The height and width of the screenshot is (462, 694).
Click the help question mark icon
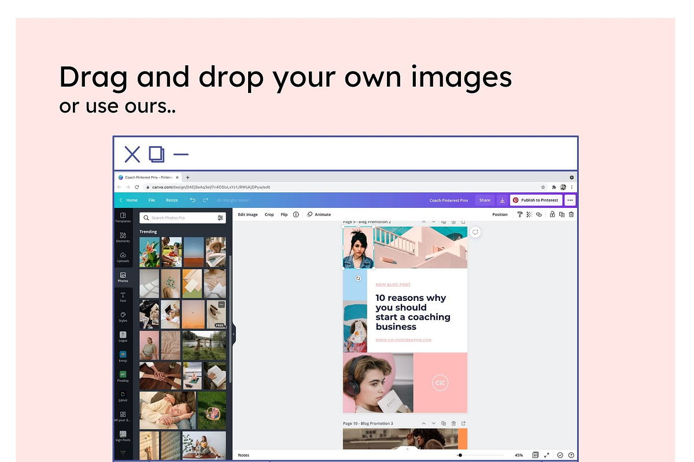pos(571,455)
